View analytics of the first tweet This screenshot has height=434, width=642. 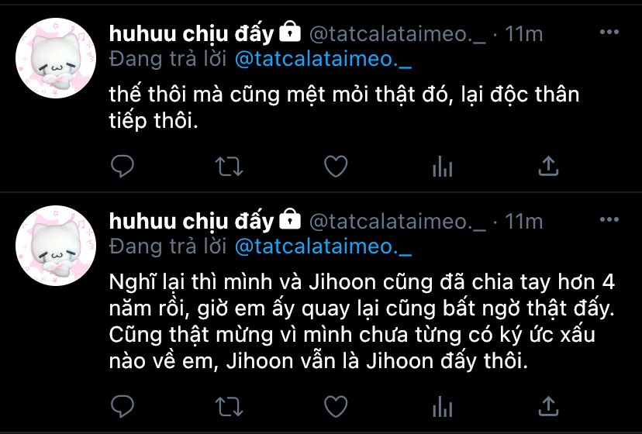click(442, 167)
